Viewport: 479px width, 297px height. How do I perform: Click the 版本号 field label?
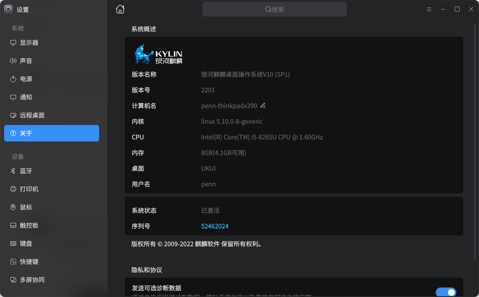click(141, 90)
